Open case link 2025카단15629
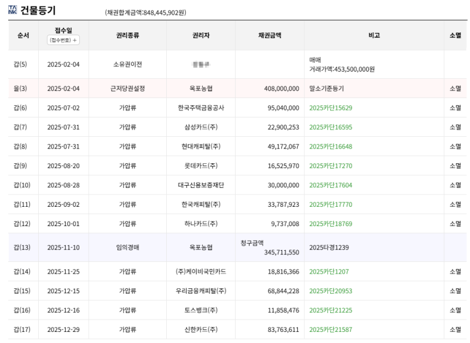The width and height of the screenshot is (470, 343). click(331, 108)
